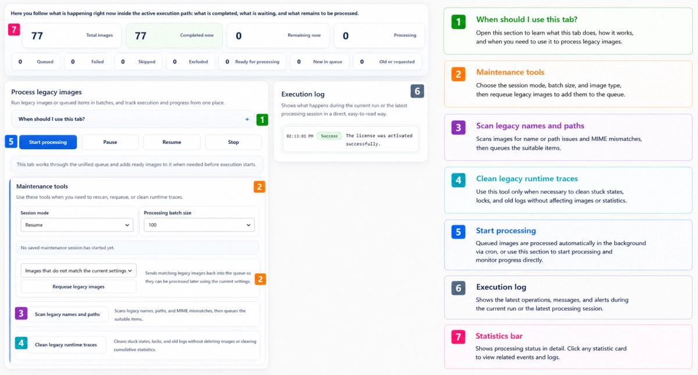This screenshot has width=698, height=375.
Task: Open 'Images that do not match' dropdown
Action: pyautogui.click(x=79, y=271)
